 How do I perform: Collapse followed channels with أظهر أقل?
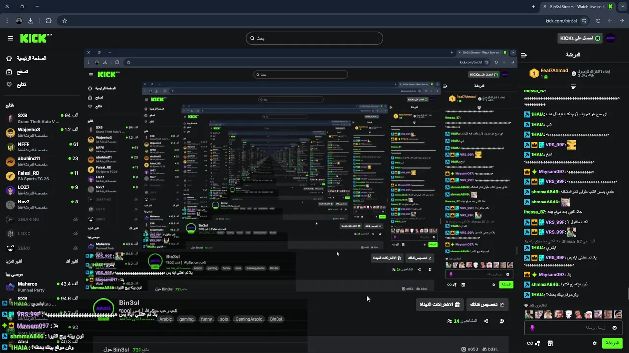click(72, 261)
